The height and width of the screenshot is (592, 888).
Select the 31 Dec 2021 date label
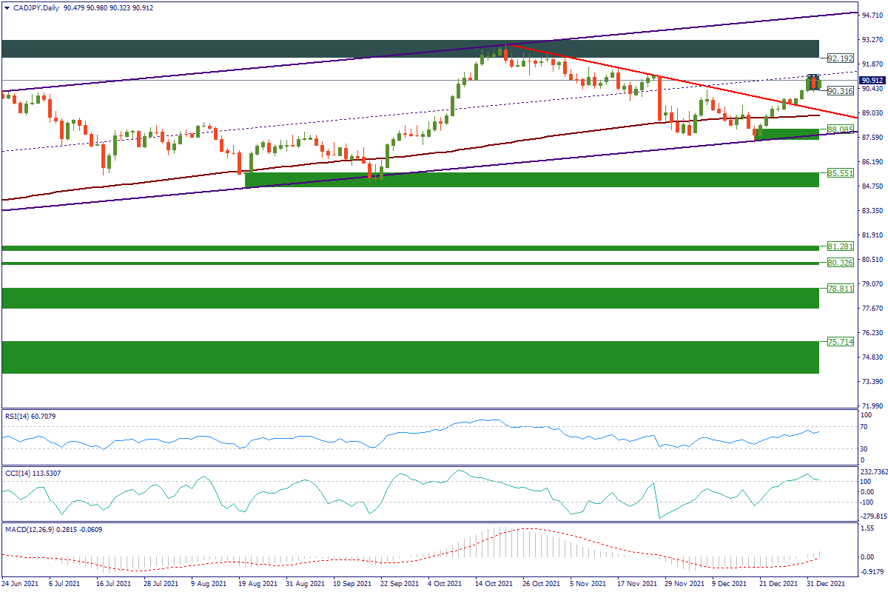(x=824, y=584)
